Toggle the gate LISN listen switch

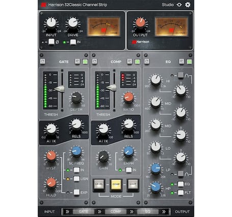point(76,179)
